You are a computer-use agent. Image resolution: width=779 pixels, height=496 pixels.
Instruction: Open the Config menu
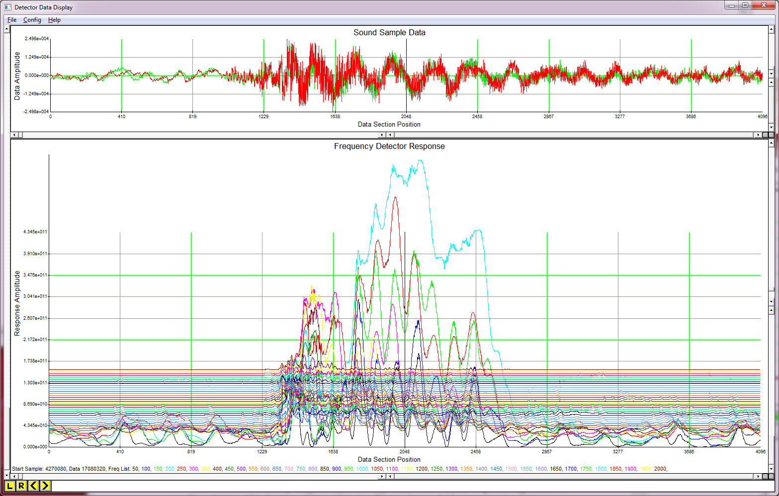(x=32, y=20)
